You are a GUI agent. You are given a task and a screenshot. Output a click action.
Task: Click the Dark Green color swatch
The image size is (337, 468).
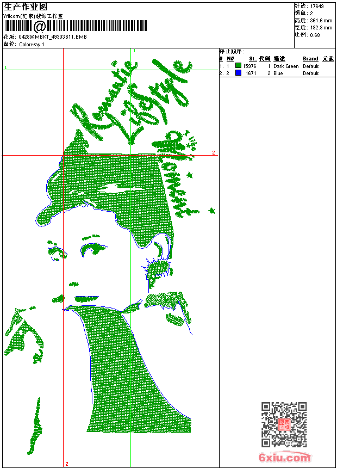click(x=238, y=66)
